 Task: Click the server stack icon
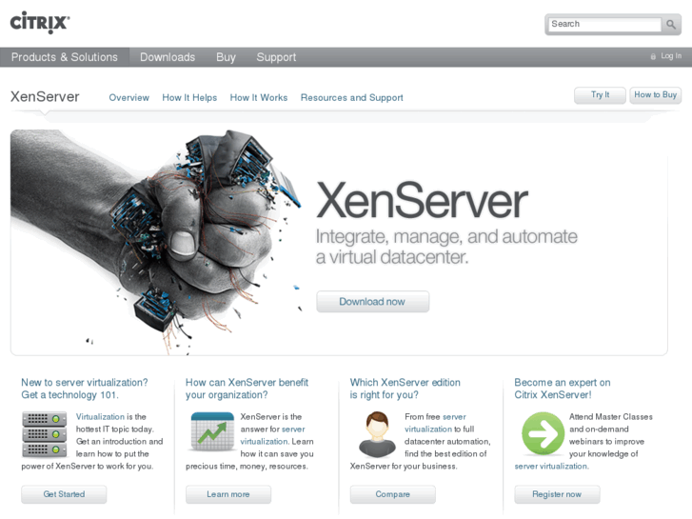pos(45,434)
